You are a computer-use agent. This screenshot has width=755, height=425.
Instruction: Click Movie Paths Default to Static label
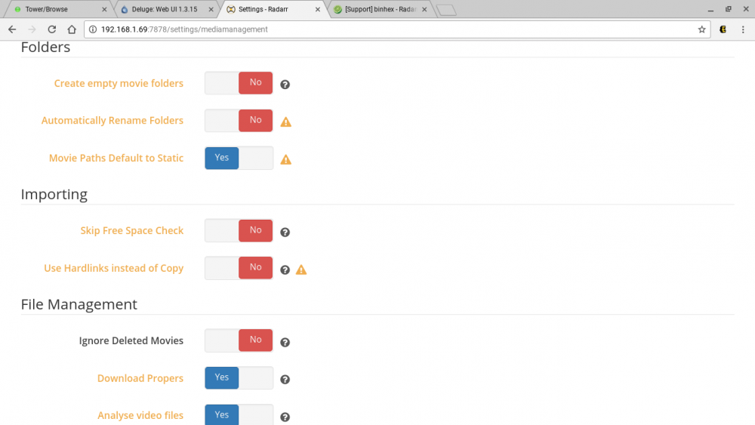[116, 158]
